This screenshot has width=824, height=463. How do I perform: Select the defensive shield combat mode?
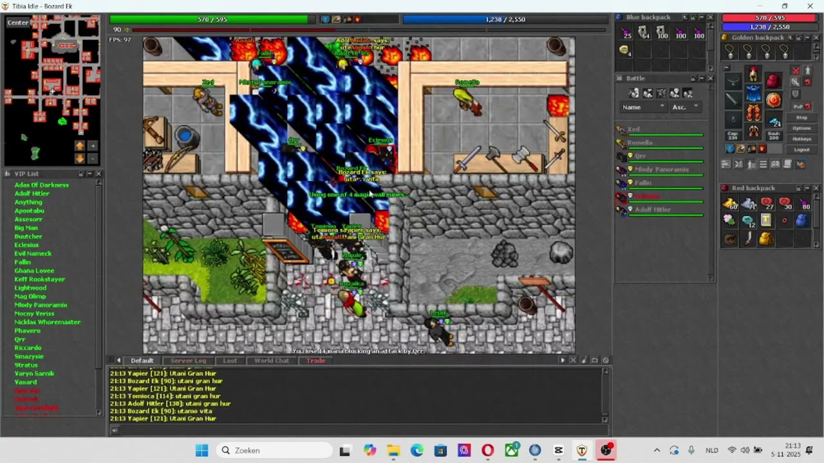(795, 94)
